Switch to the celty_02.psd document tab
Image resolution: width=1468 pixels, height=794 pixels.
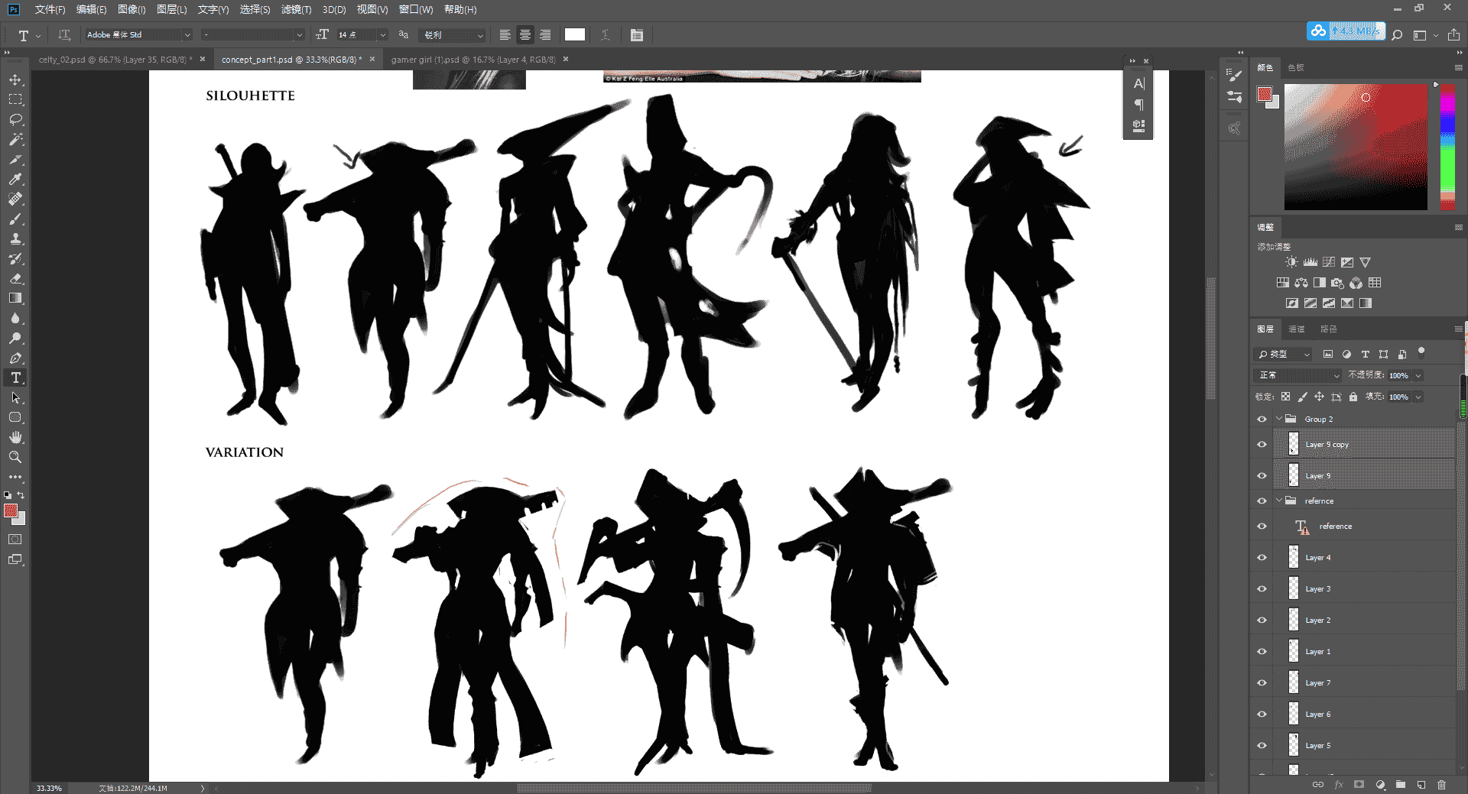pos(115,60)
